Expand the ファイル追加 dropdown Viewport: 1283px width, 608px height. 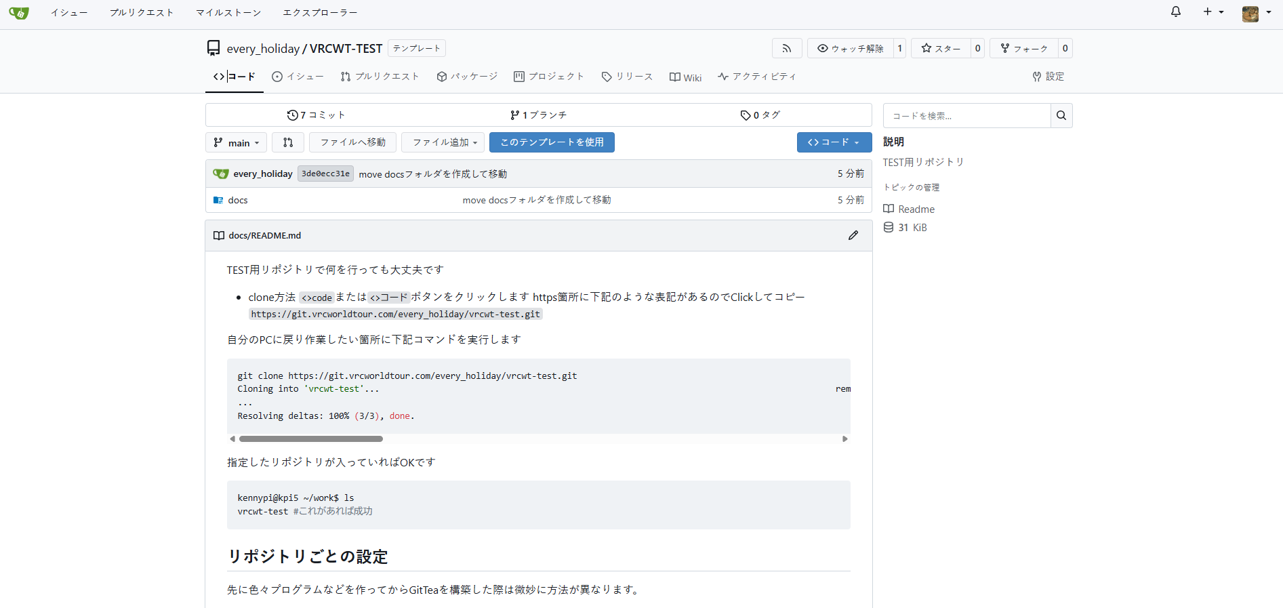pos(443,142)
